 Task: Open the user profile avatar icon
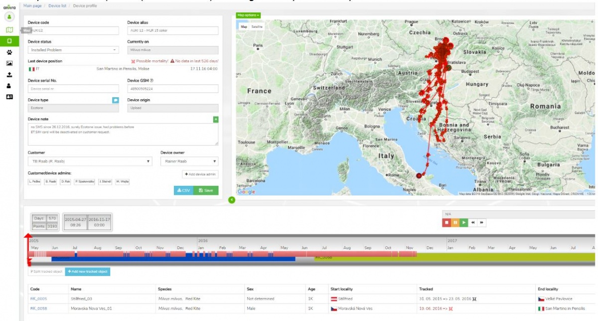click(9, 16)
